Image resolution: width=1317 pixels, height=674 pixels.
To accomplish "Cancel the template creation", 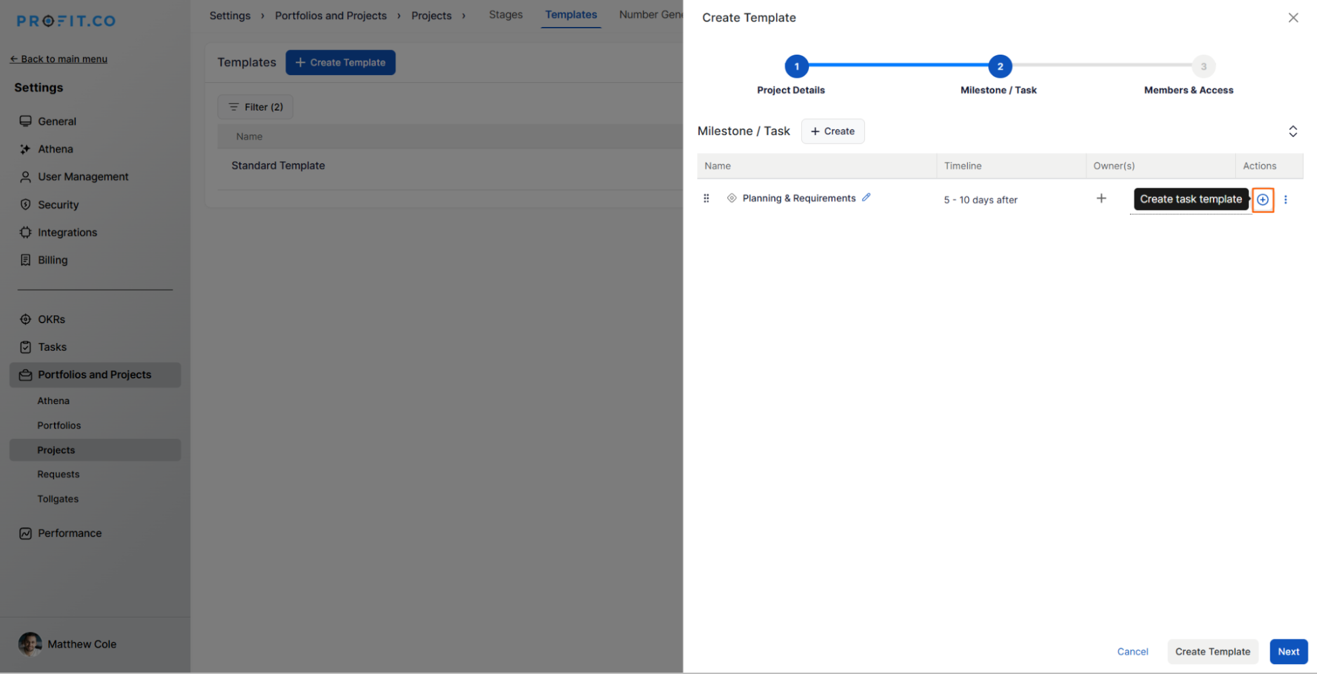I will (x=1133, y=652).
